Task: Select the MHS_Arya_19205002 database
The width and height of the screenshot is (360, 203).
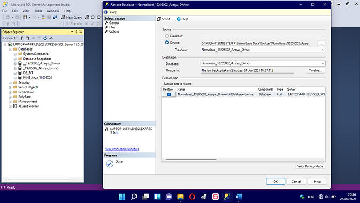Action: (37, 78)
